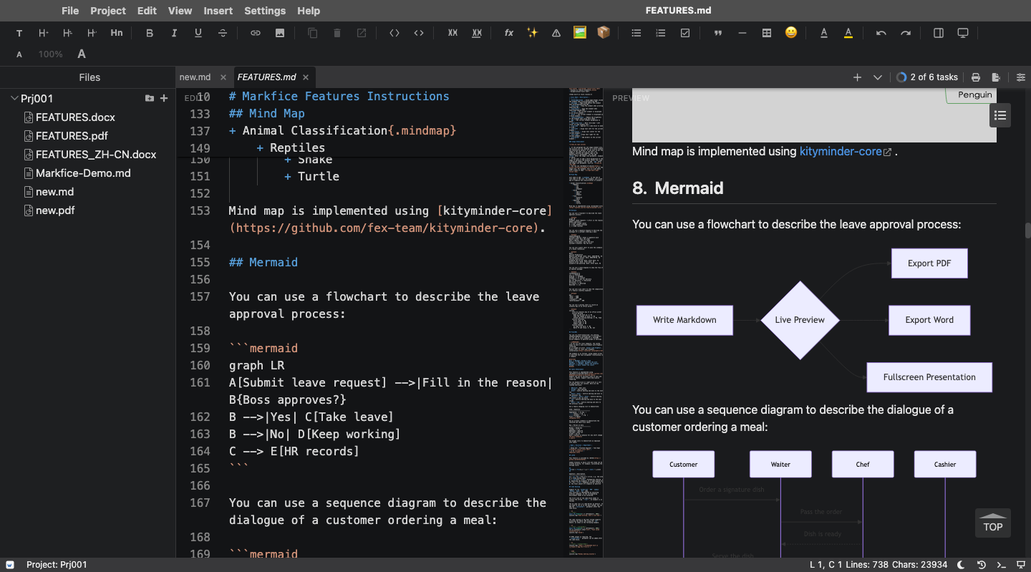
Task: Click the math formula fx icon
Action: tap(509, 33)
